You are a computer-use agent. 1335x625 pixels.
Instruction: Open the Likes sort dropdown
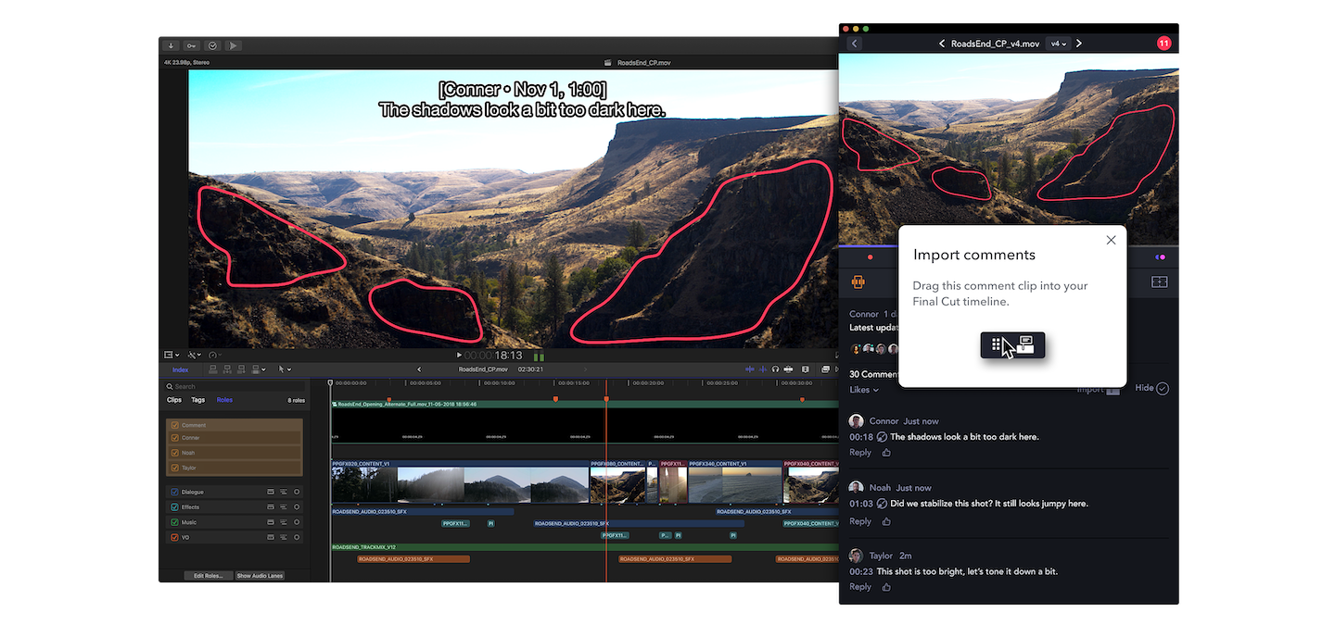pos(864,390)
